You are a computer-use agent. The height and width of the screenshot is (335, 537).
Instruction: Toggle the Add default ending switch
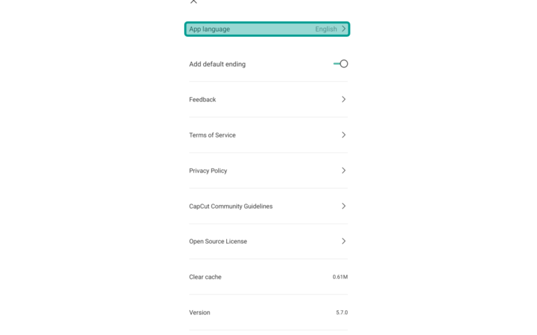340,64
